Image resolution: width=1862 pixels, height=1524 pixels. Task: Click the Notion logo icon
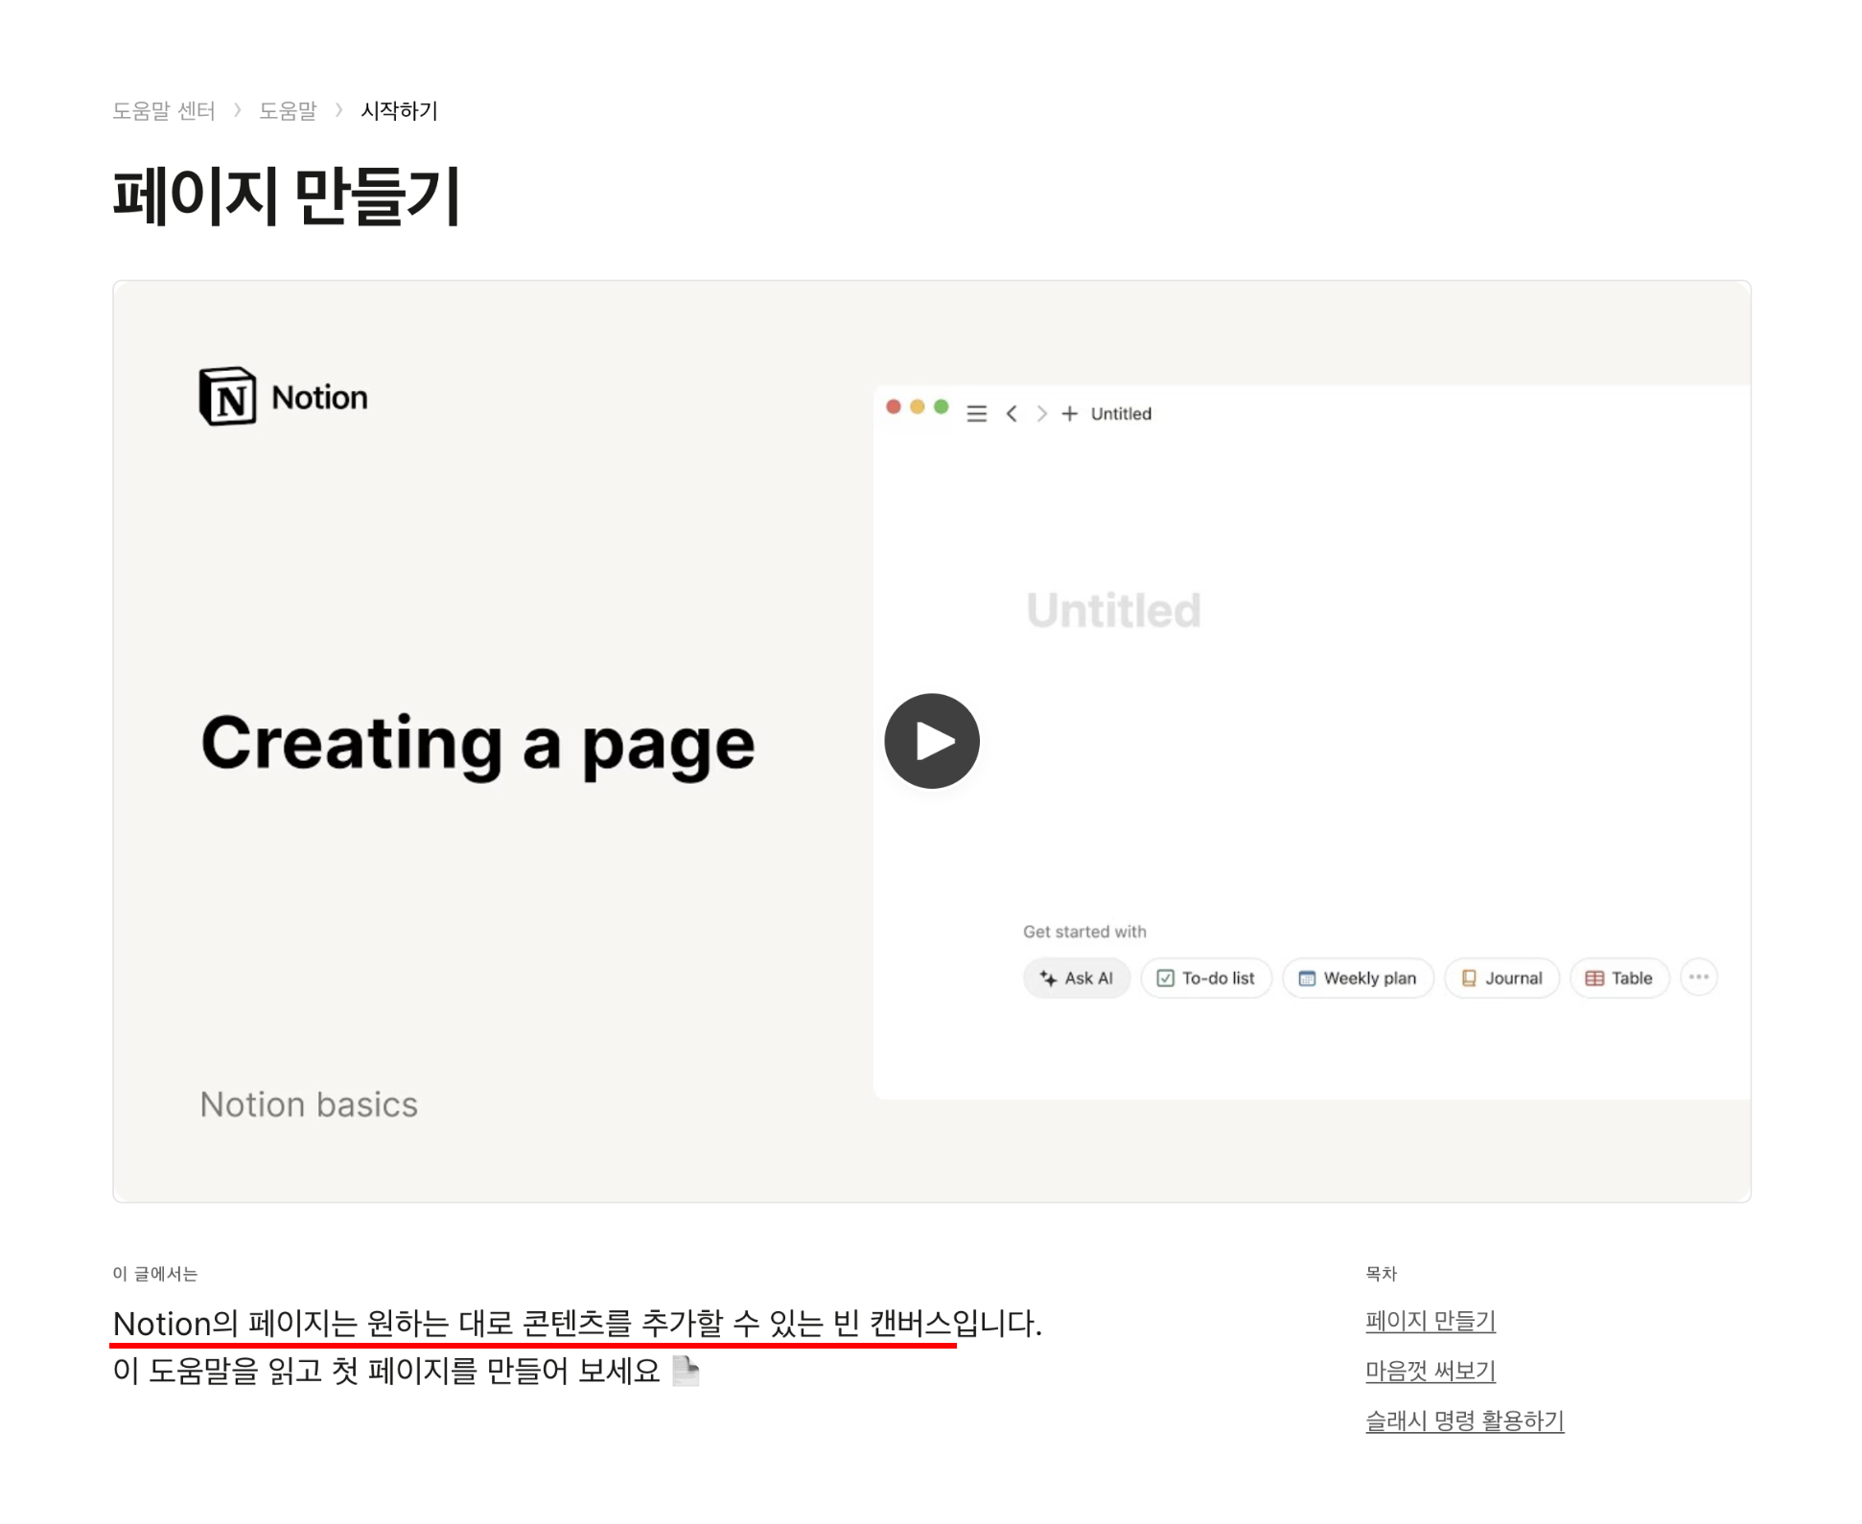click(227, 396)
